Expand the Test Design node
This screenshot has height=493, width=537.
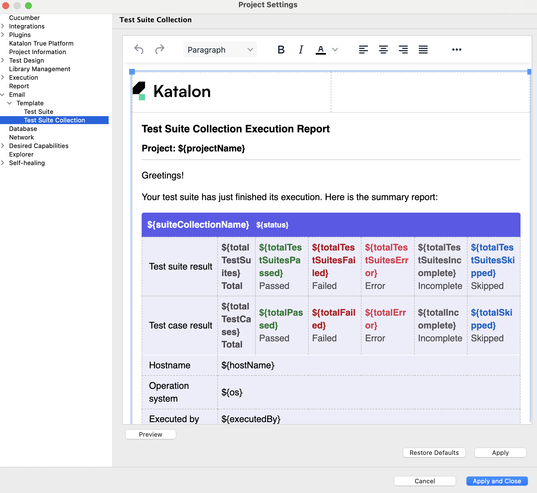3,60
